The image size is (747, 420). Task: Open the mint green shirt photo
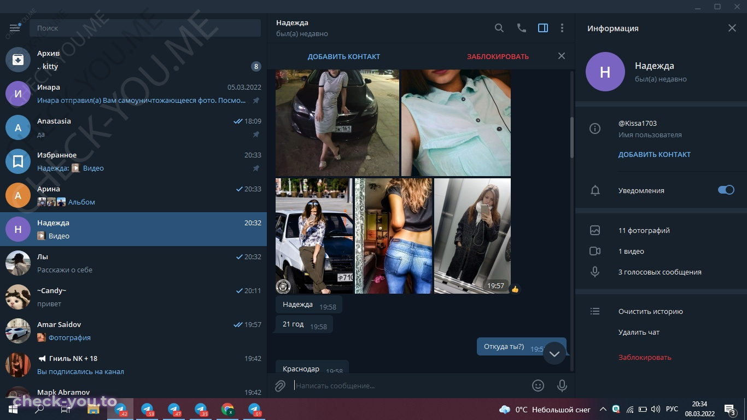(x=456, y=123)
